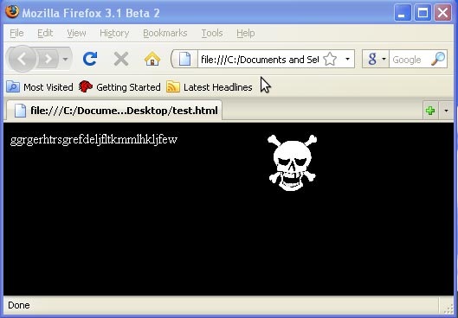Open the View menu
Viewport: 458px width, 318px height.
tap(76, 33)
